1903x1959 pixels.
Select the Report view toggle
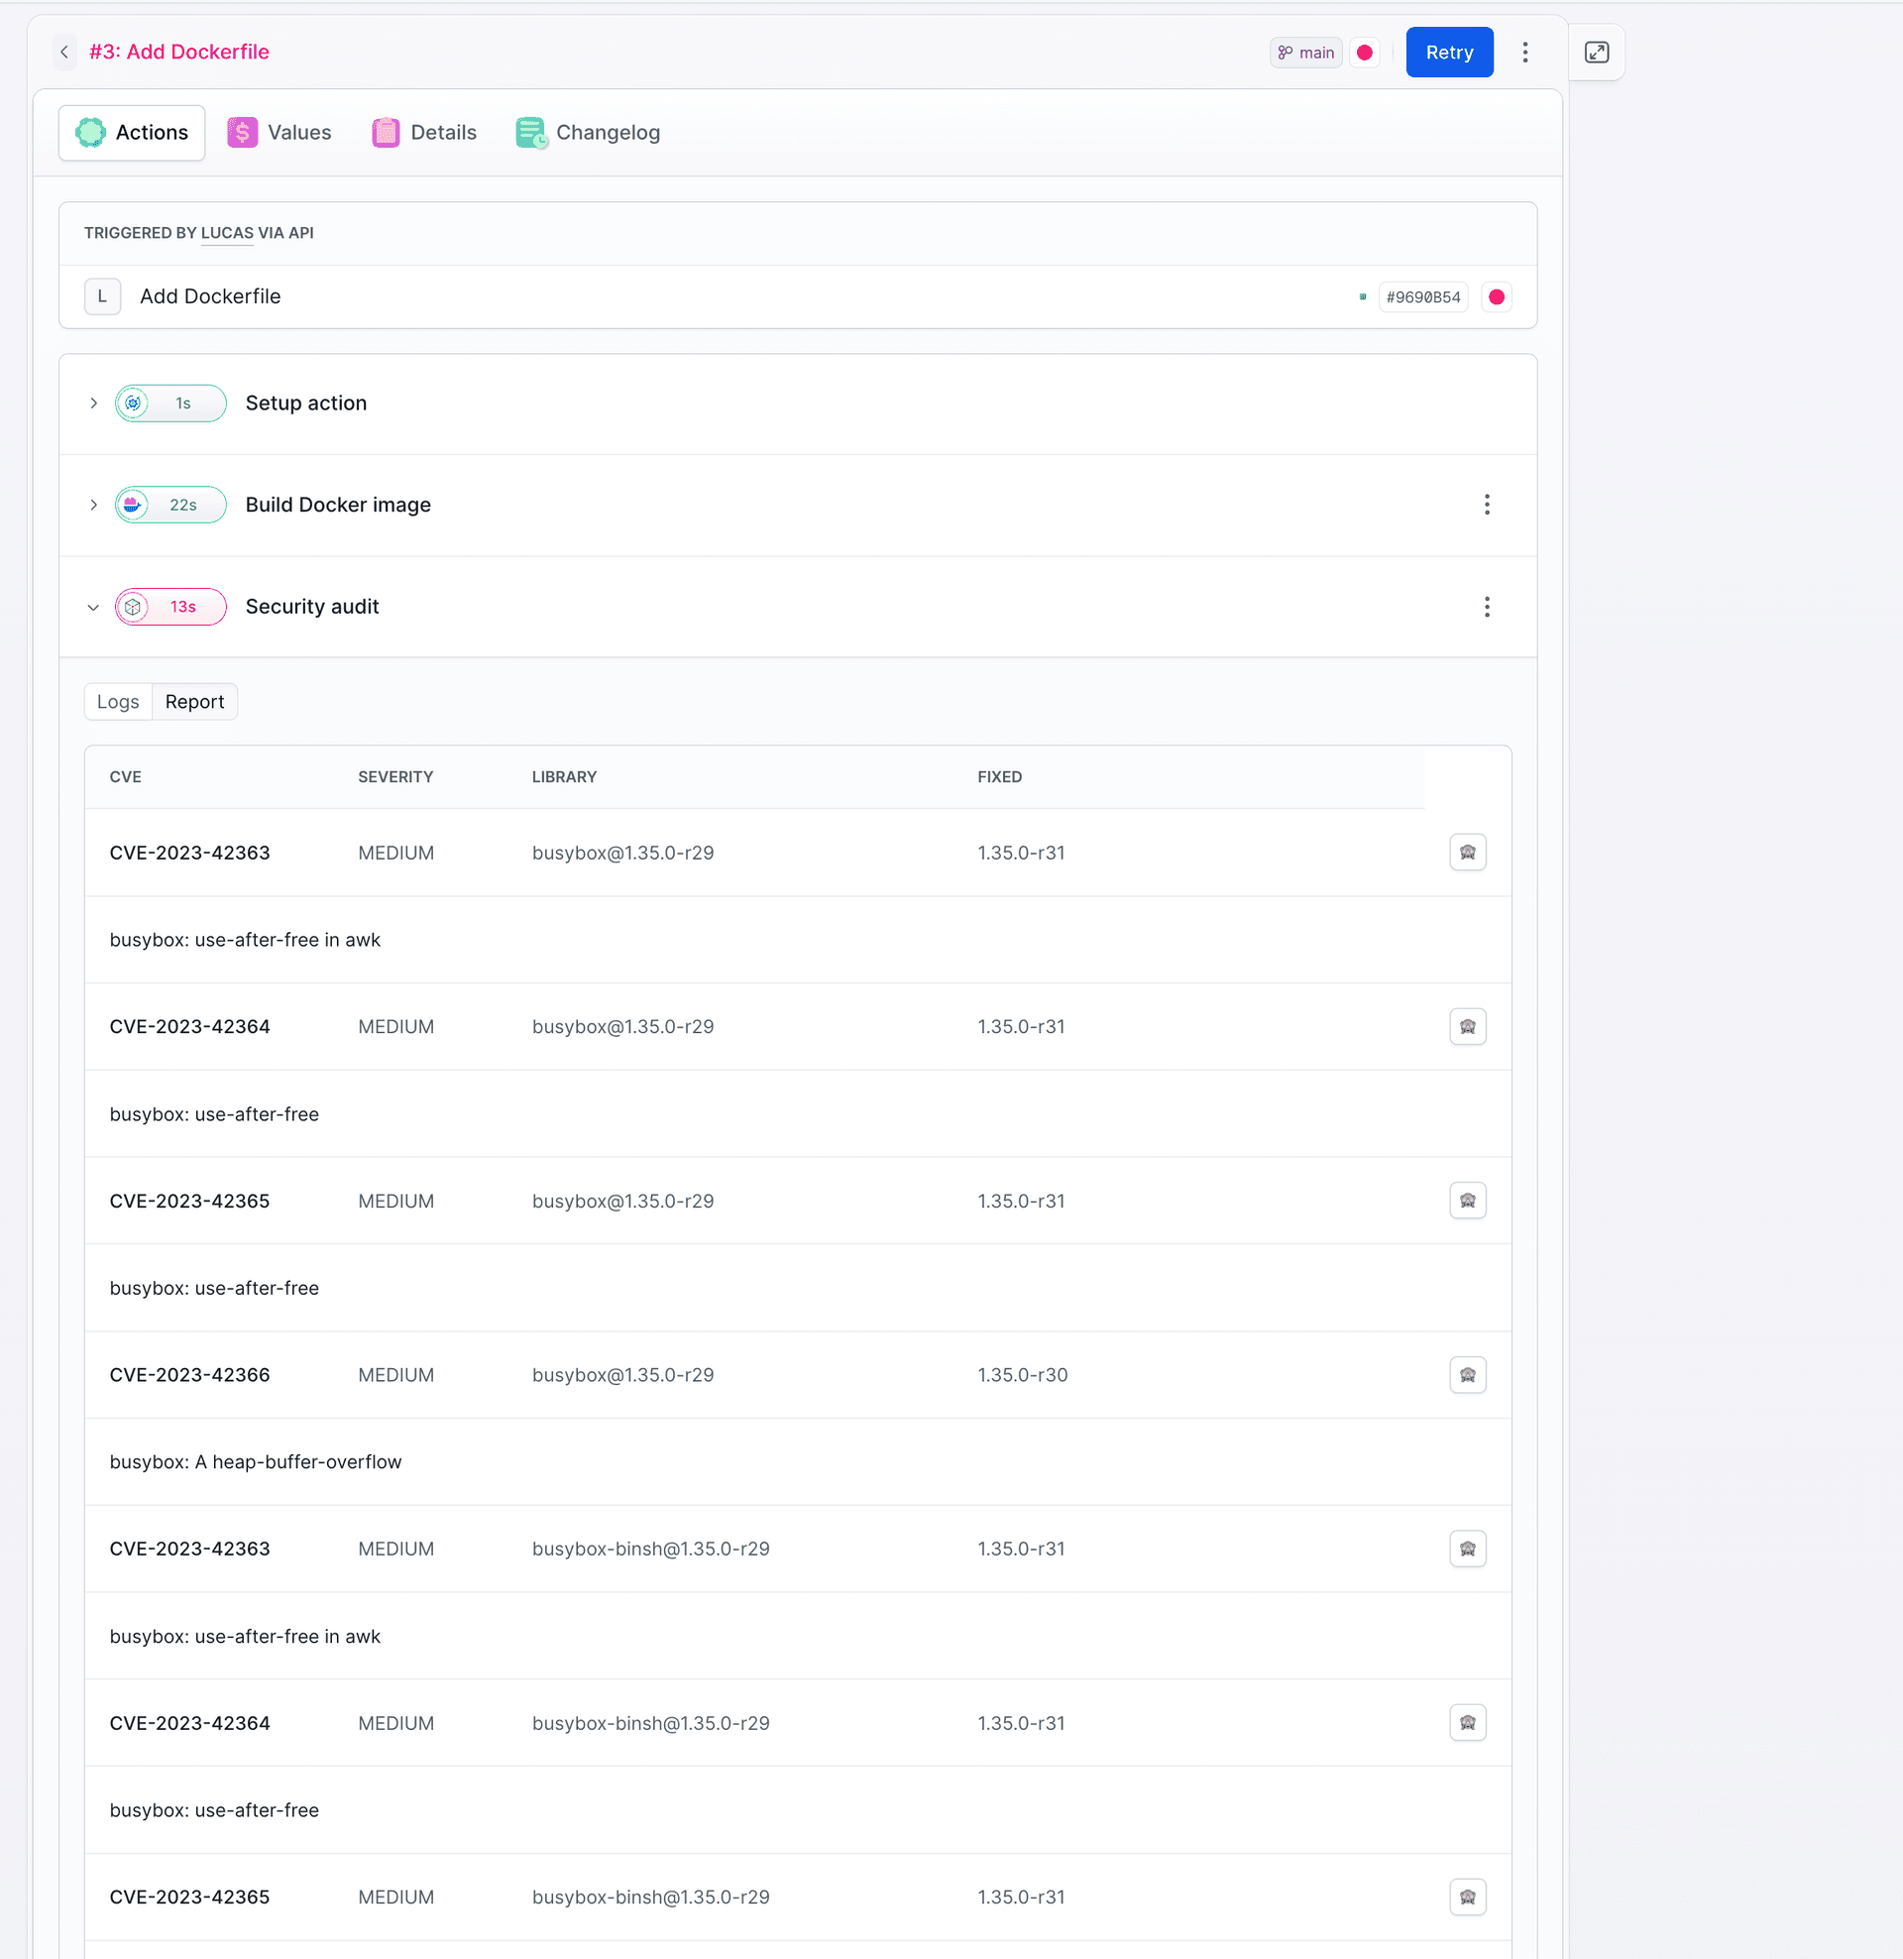tap(195, 702)
